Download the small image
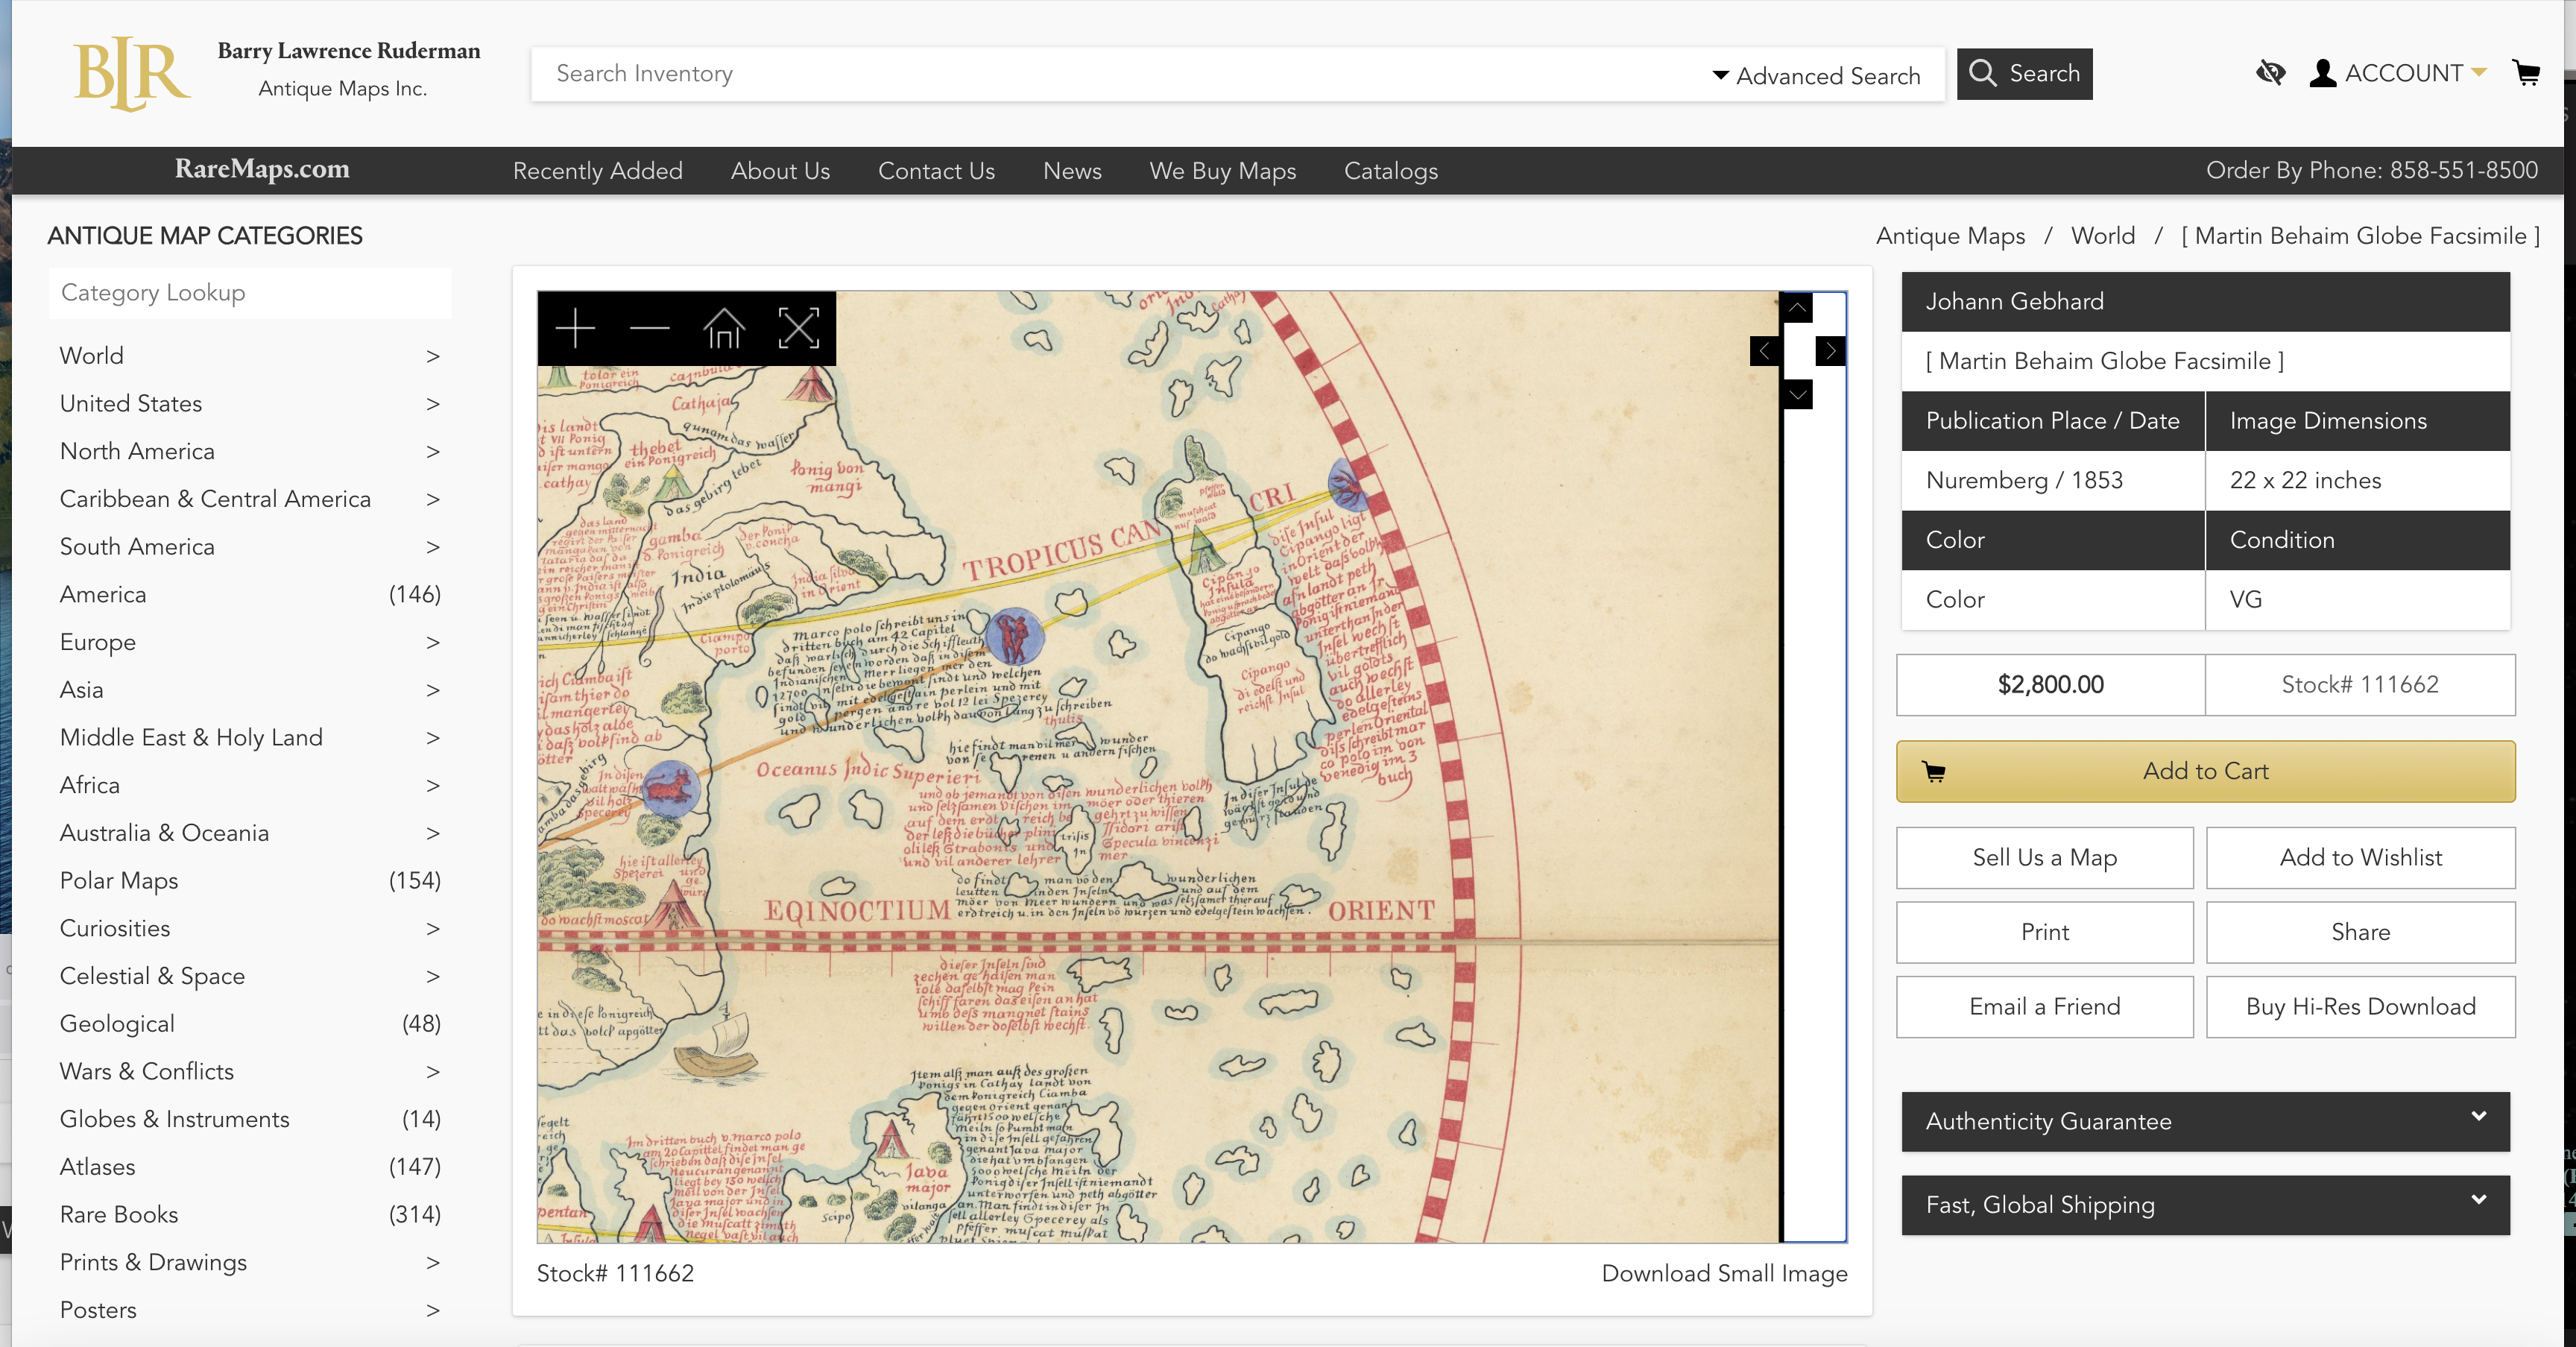Screen dimensions: 2576x1347 tap(1724, 1274)
